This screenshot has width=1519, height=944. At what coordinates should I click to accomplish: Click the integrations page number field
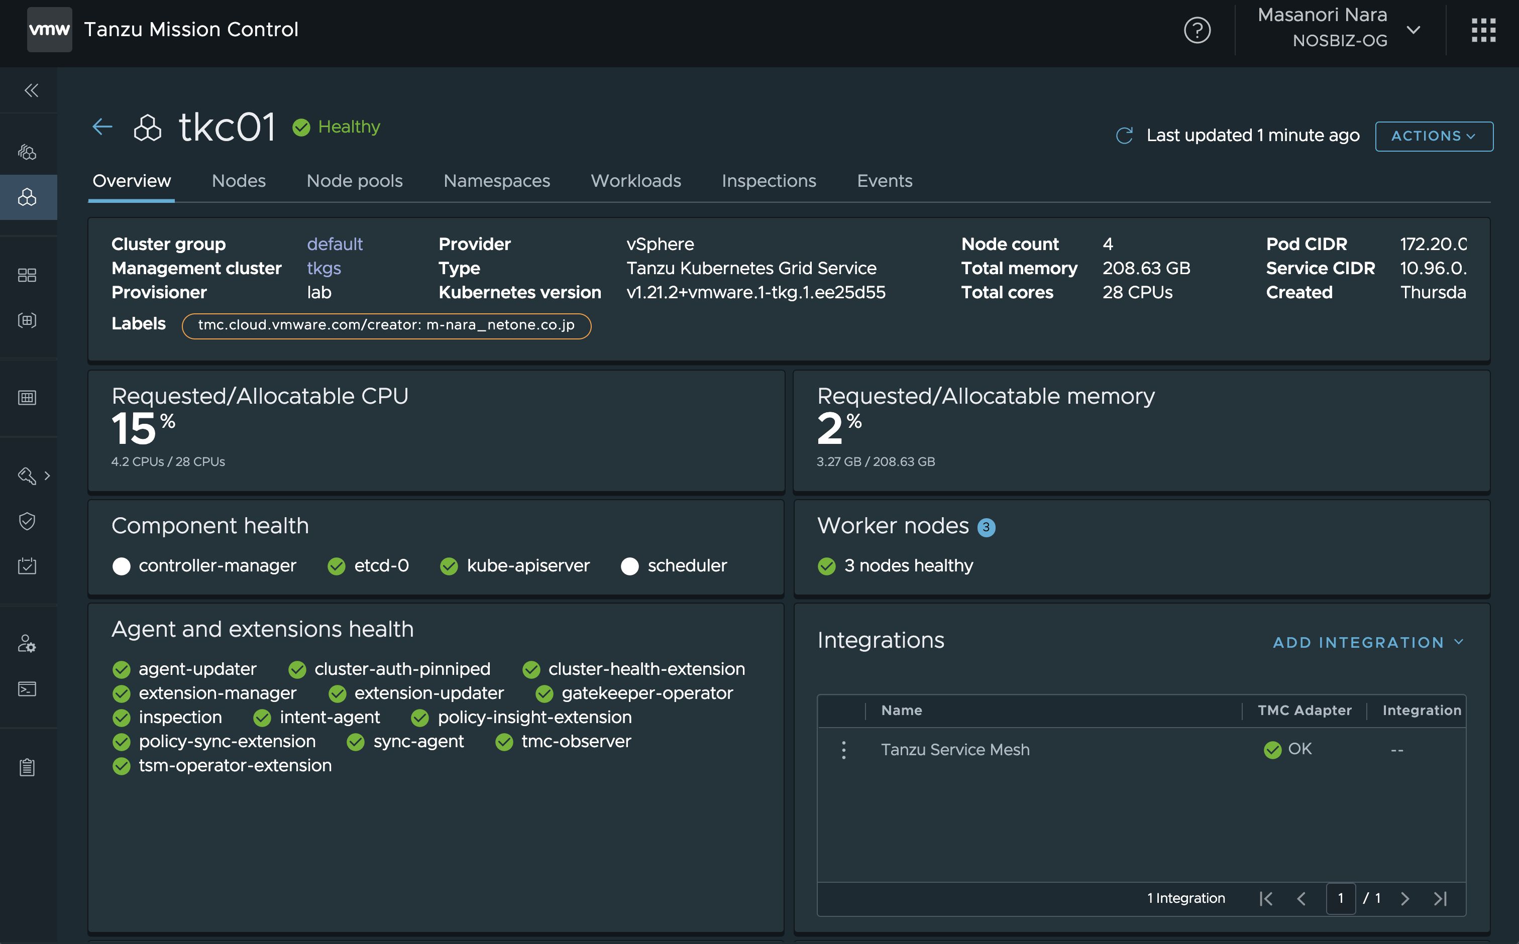pos(1340,898)
